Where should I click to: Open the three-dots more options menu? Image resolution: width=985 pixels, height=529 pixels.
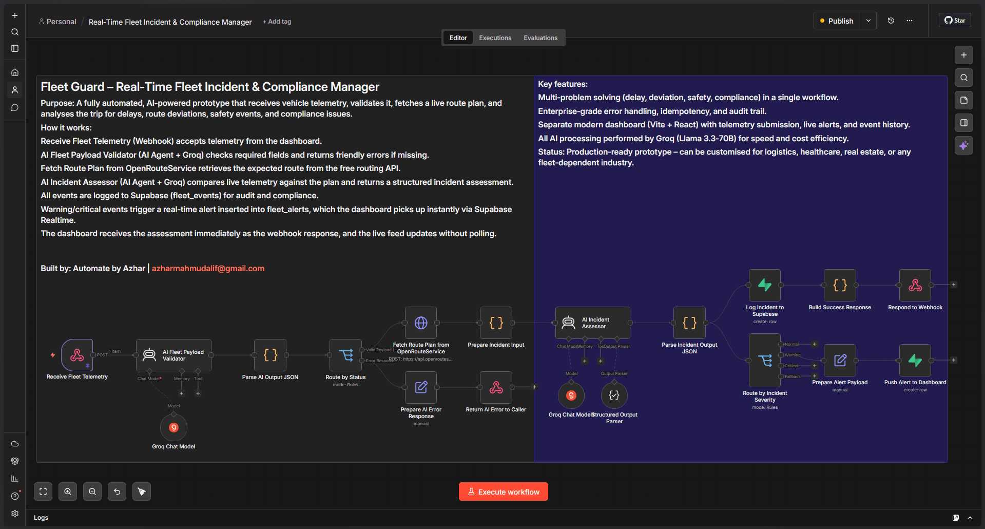[x=910, y=21]
